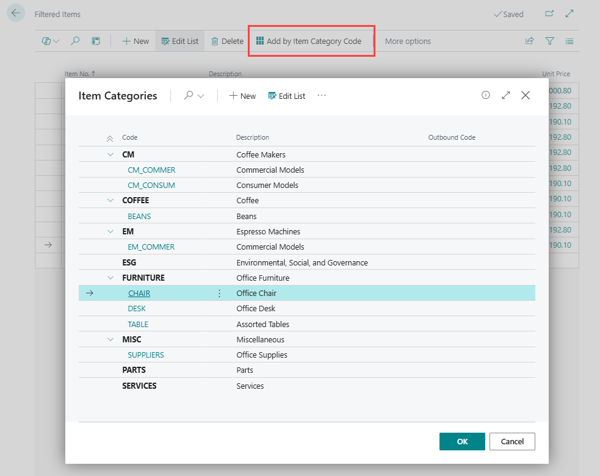Expand the Item Categories dialog
Viewport: 600px width, 476px height.
506,95
